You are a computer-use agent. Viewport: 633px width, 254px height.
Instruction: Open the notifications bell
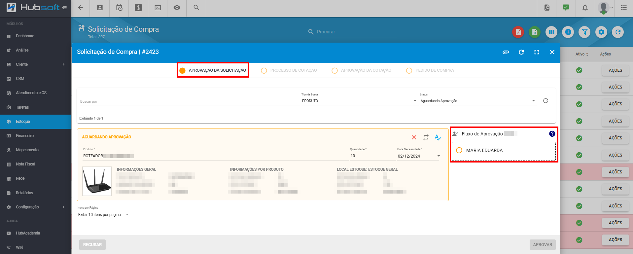585,8
